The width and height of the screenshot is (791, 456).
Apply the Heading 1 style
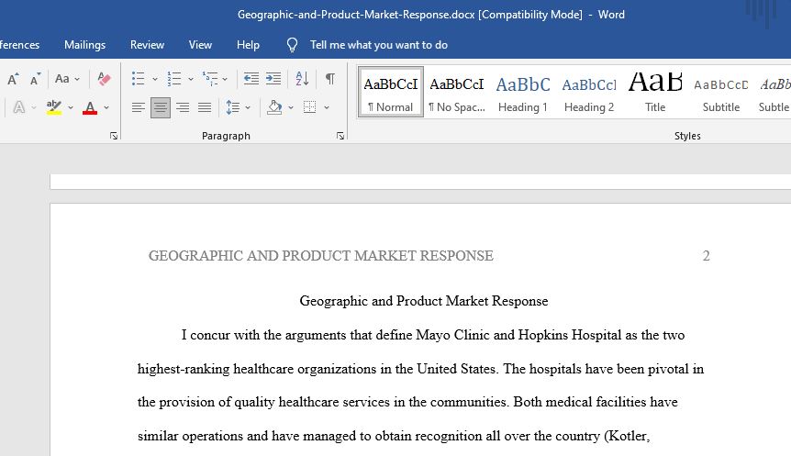point(523,93)
